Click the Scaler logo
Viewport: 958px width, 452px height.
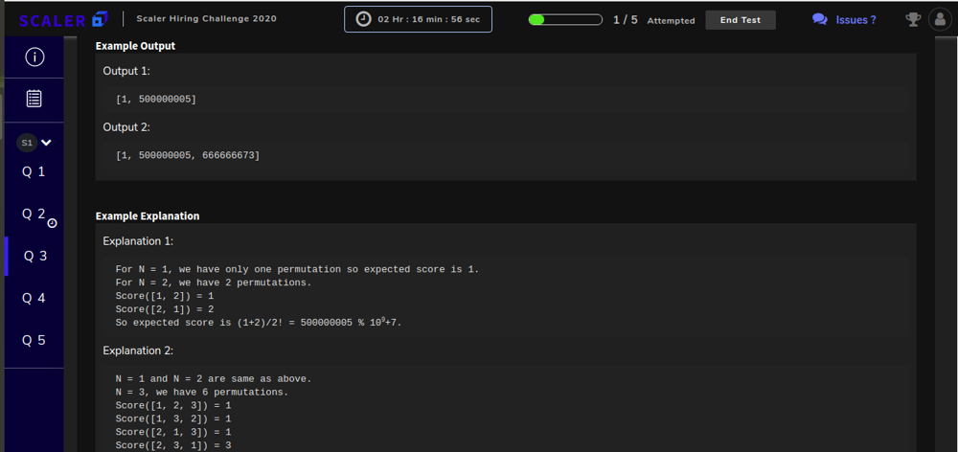(63, 19)
